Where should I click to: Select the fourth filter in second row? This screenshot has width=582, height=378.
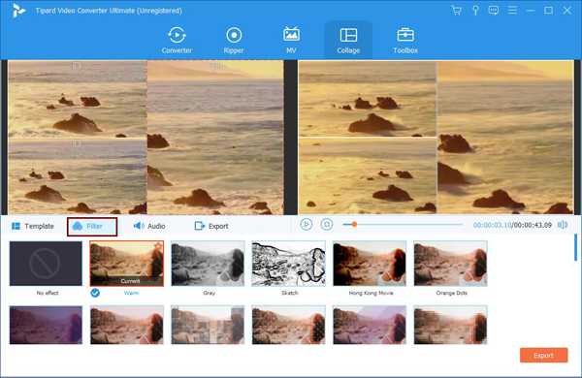point(288,325)
